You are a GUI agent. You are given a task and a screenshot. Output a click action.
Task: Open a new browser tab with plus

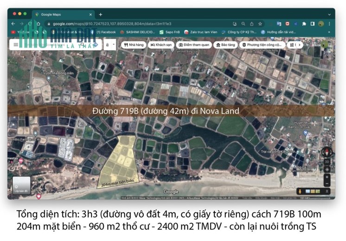click(101, 14)
